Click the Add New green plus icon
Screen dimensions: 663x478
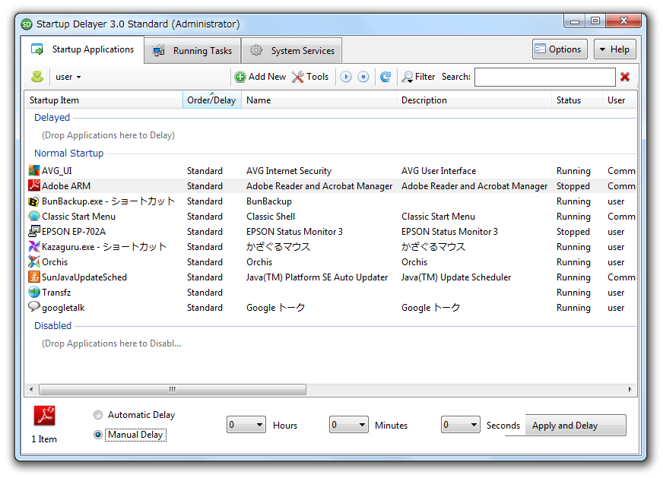tap(240, 77)
